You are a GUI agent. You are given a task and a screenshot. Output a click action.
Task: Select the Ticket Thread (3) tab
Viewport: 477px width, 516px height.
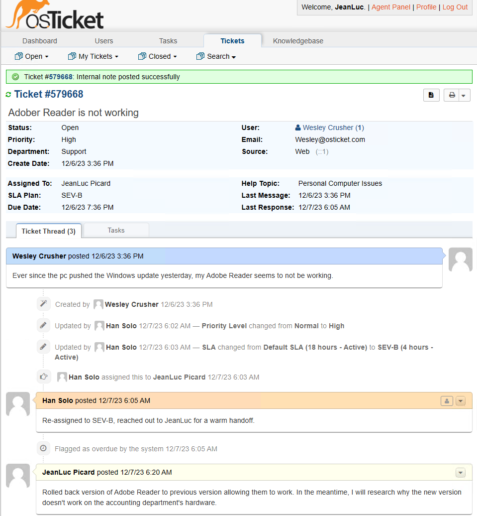coord(49,231)
